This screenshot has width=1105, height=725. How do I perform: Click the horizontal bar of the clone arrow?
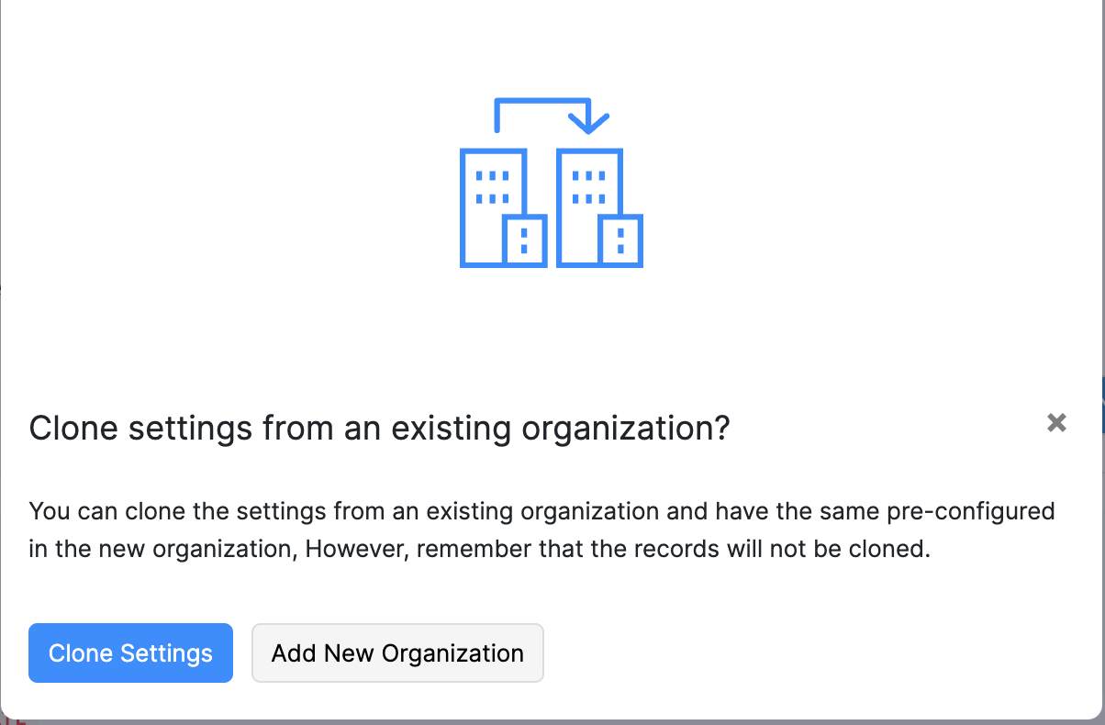click(x=541, y=102)
